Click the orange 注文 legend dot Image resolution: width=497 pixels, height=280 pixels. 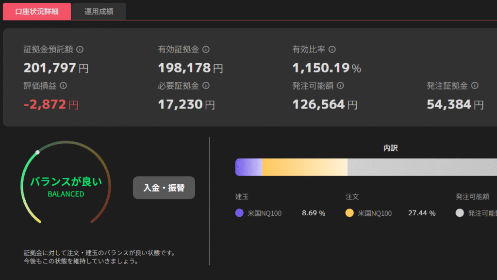click(x=349, y=213)
